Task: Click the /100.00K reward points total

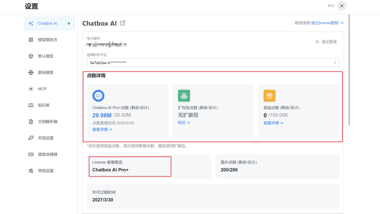Action: pos(278,115)
